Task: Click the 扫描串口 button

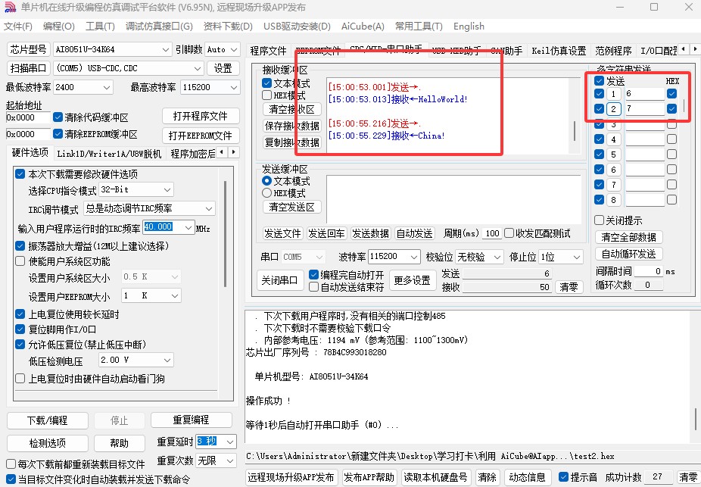Action: 28,68
